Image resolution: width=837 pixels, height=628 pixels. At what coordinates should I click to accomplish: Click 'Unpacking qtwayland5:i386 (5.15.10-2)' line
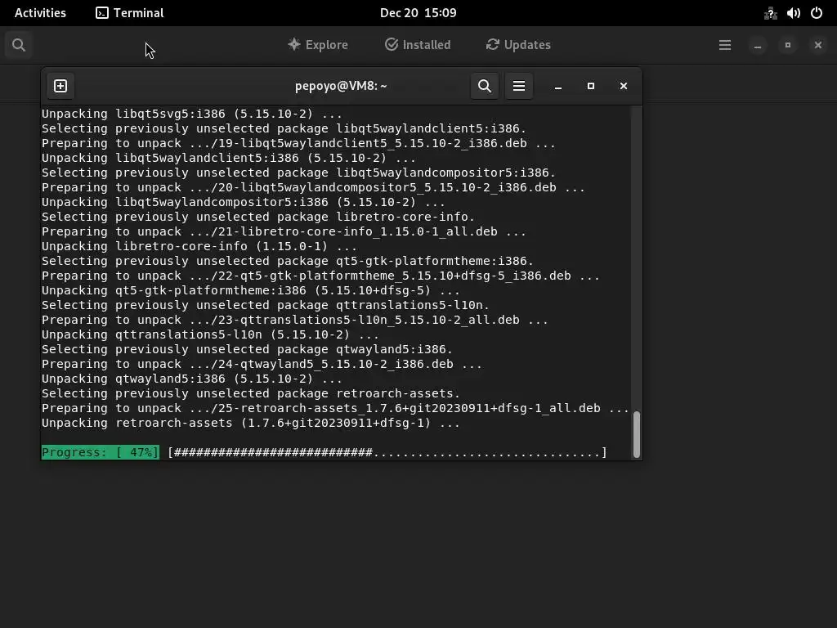[192, 379]
